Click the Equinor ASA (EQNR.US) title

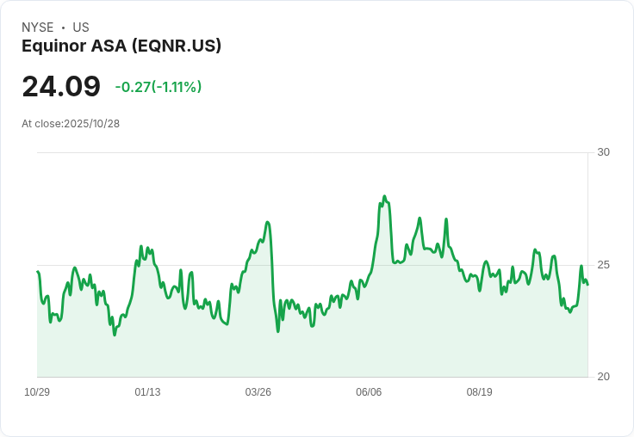tap(121, 46)
